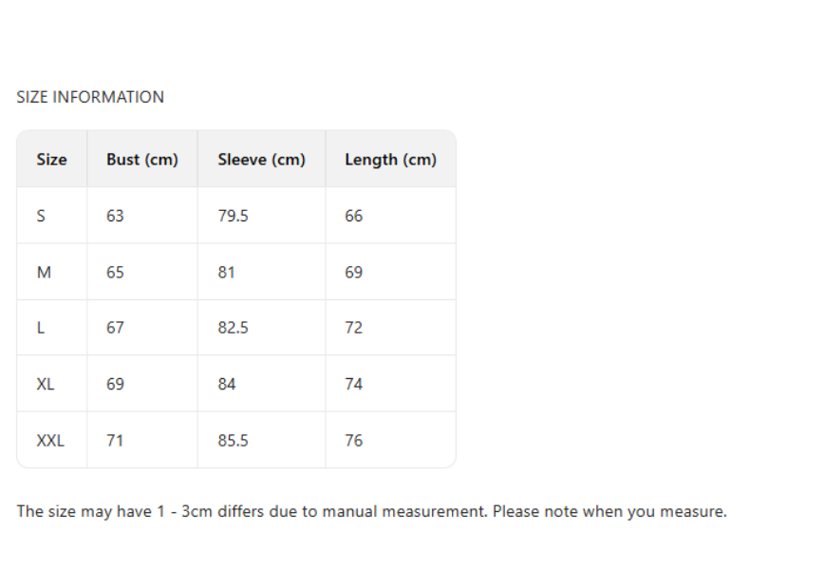Click the Sleeve (cm) column header
Image resolution: width=824 pixels, height=570 pixels.
(x=261, y=160)
